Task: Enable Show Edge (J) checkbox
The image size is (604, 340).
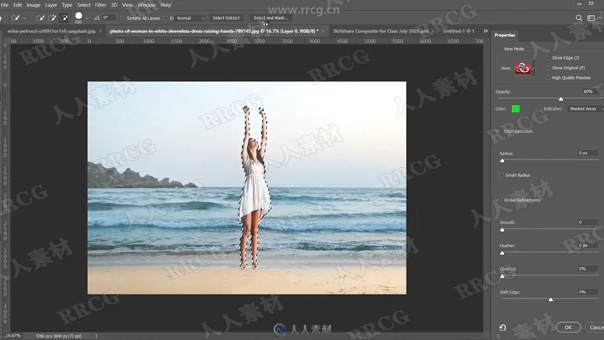Action: pyautogui.click(x=548, y=58)
